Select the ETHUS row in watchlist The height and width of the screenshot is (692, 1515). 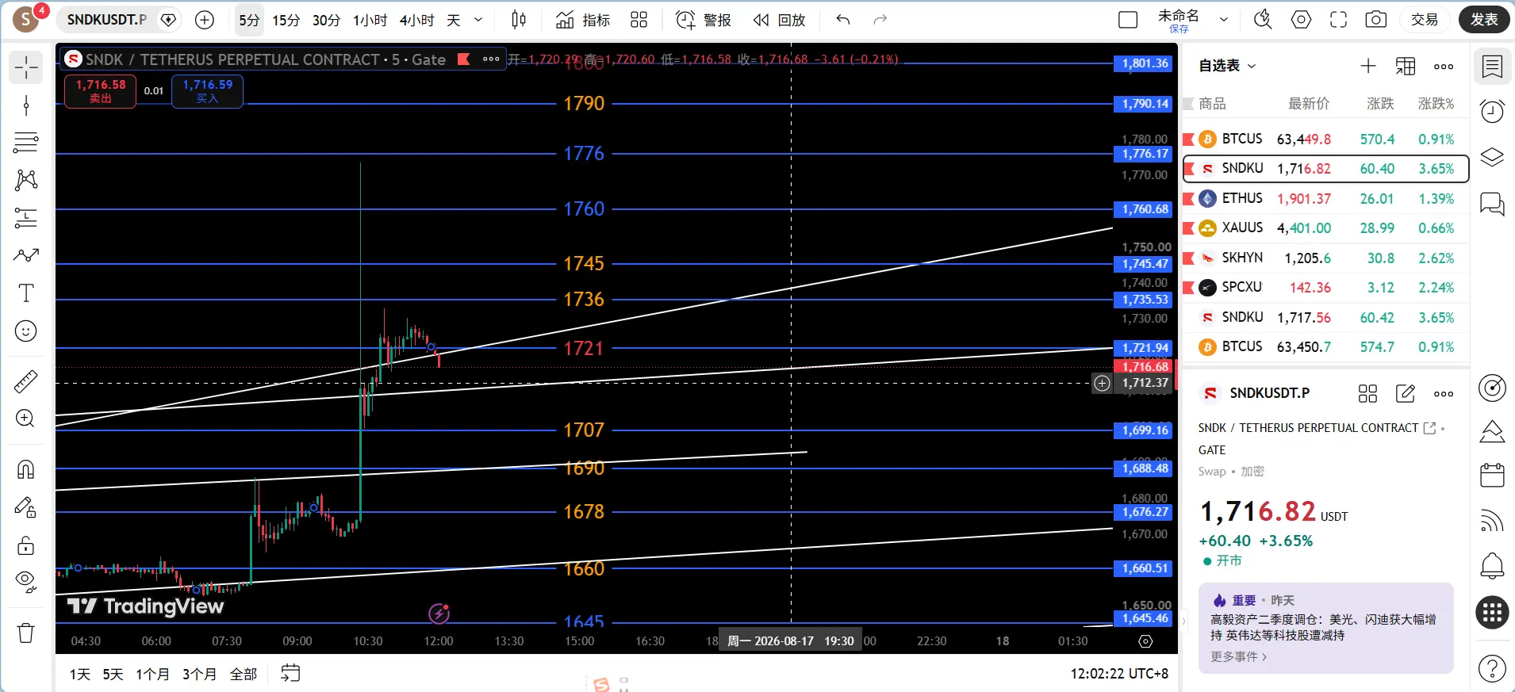coord(1325,199)
